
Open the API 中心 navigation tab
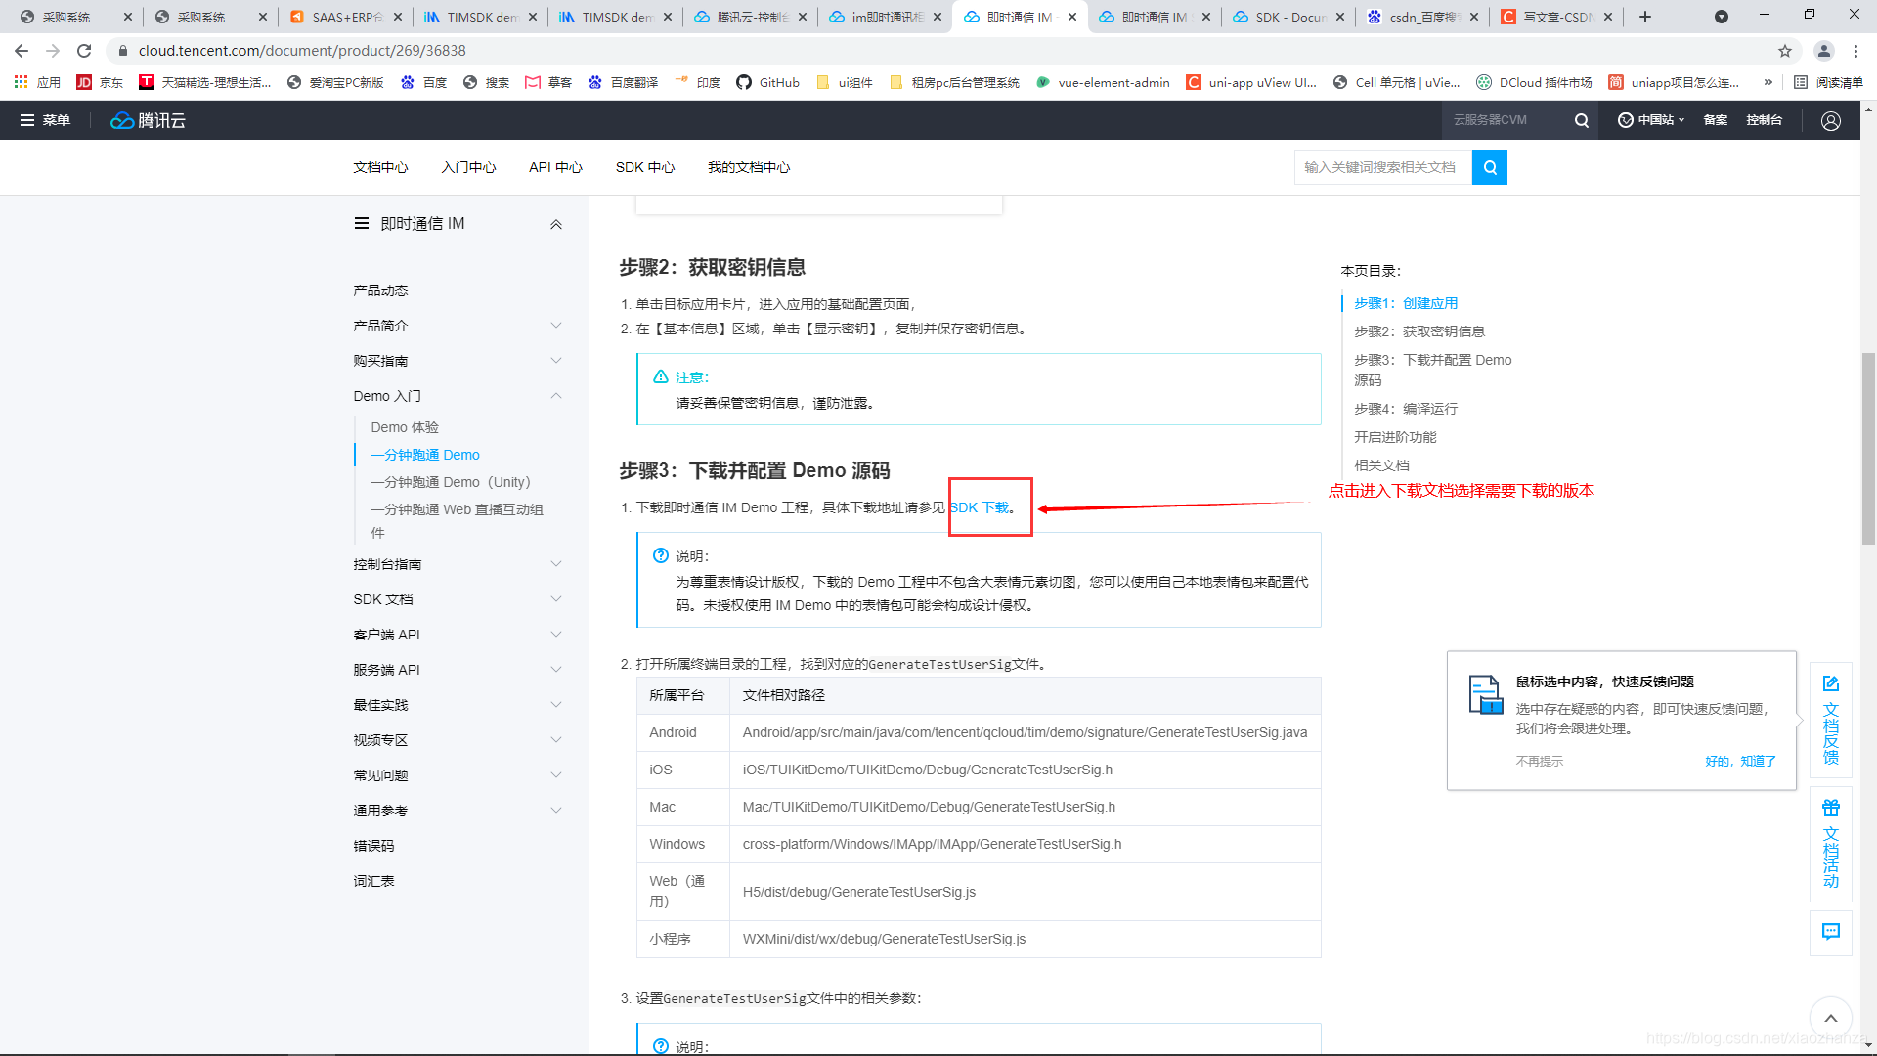click(555, 167)
